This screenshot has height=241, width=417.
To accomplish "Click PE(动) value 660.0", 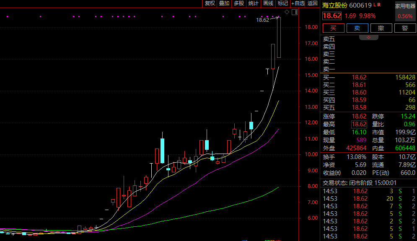I will coord(408,173).
